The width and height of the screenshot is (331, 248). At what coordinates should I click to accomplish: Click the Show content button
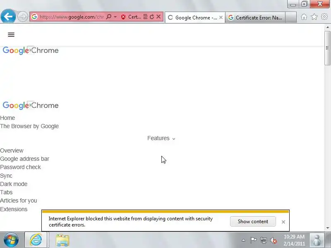[253, 222]
